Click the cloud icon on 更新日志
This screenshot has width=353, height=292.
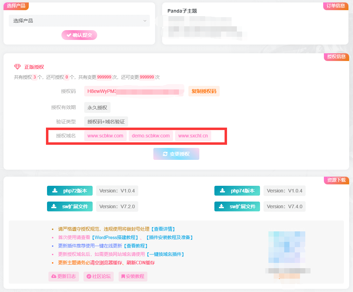pyautogui.click(x=54, y=277)
